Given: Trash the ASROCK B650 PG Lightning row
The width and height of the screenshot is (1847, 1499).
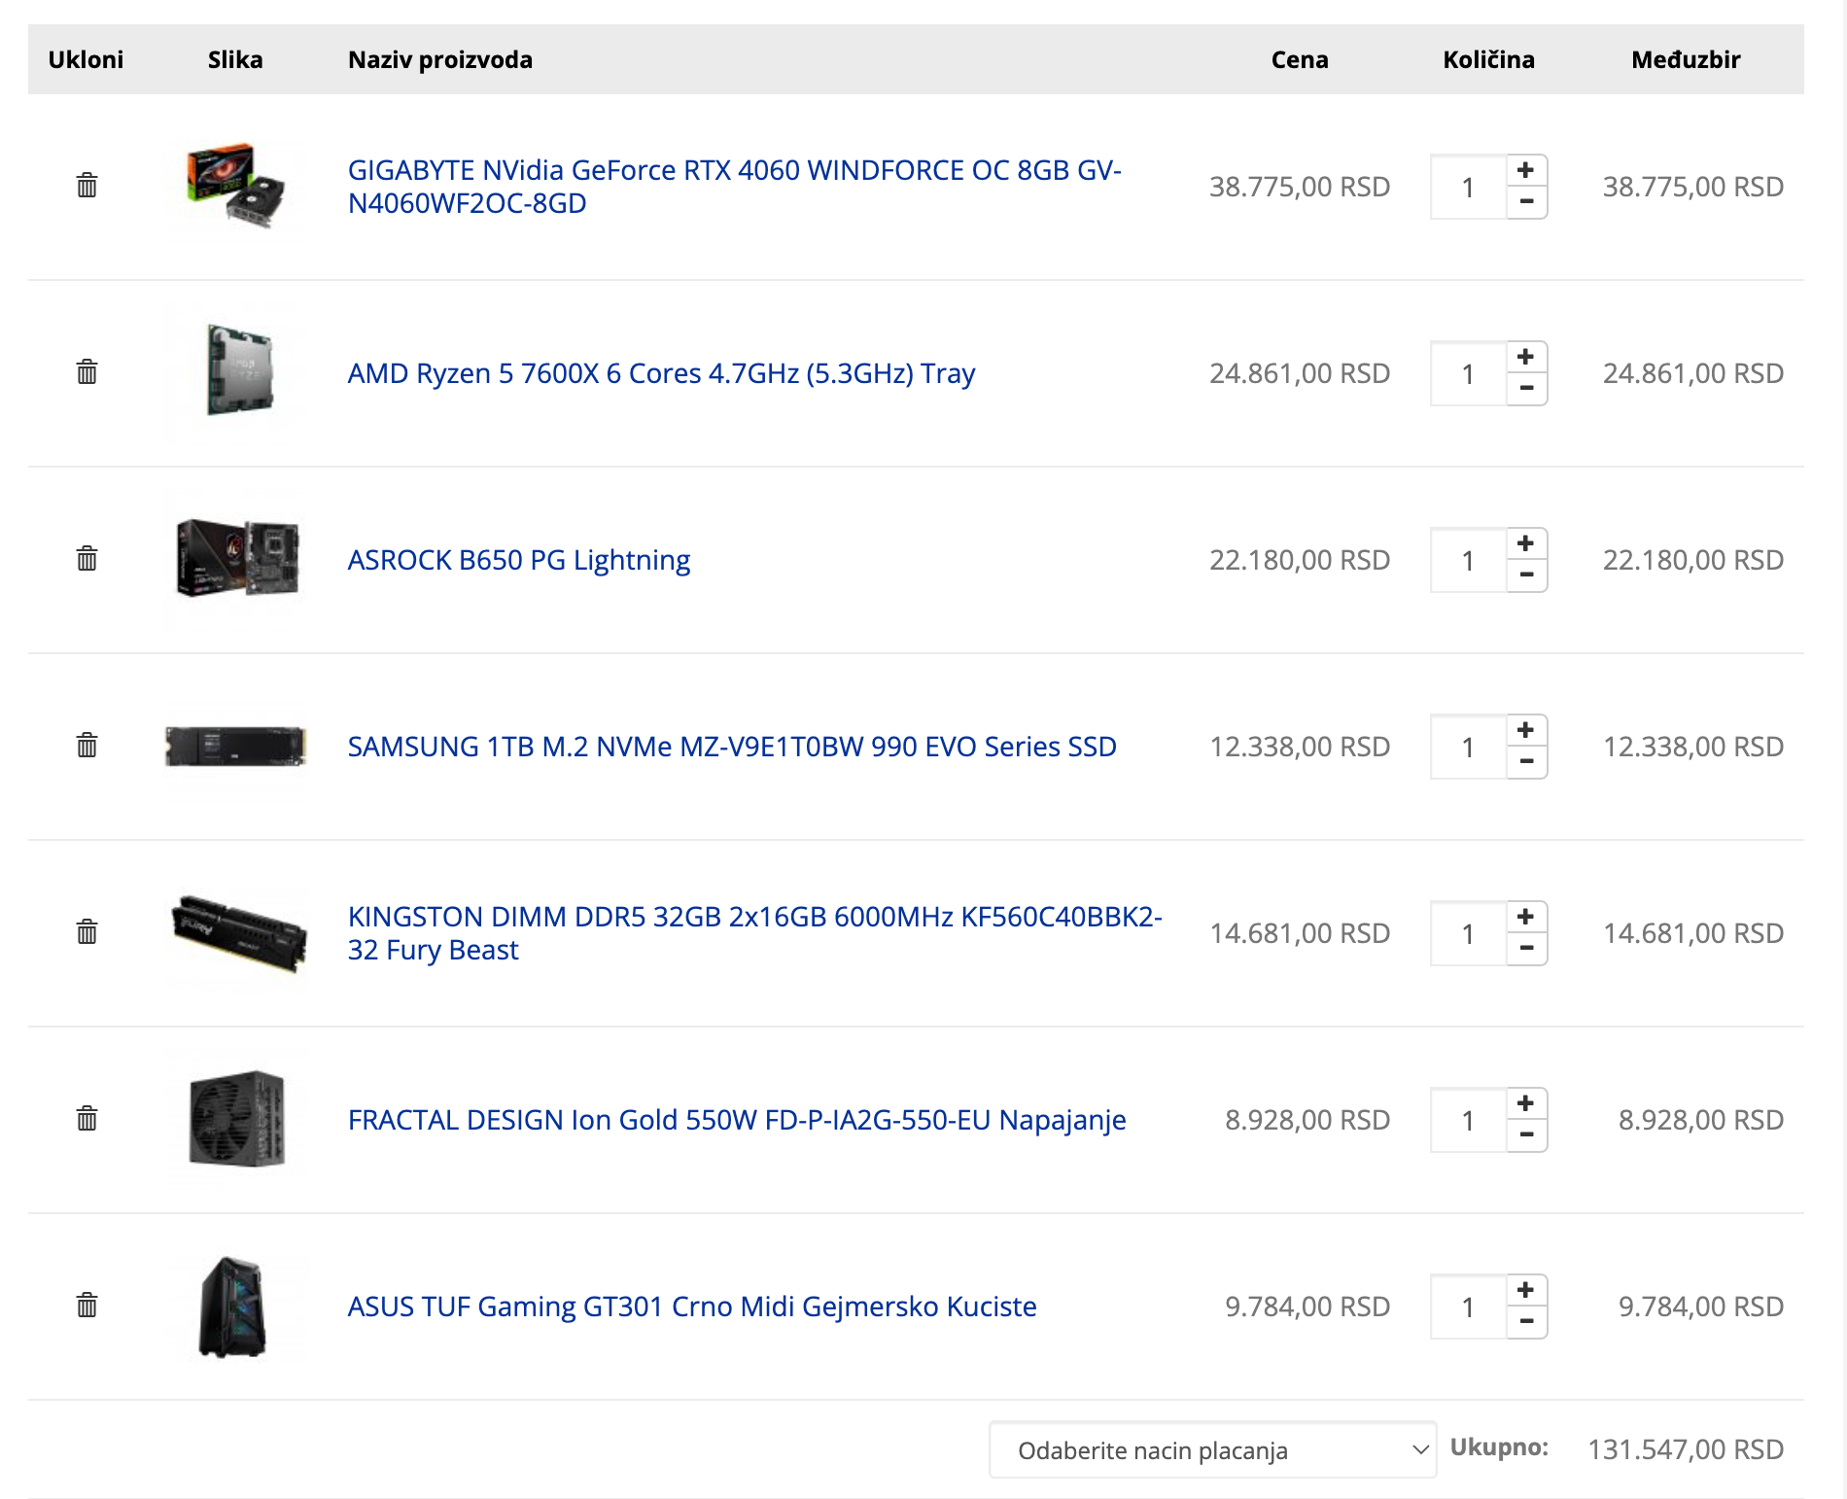Looking at the screenshot, I should [x=87, y=559].
